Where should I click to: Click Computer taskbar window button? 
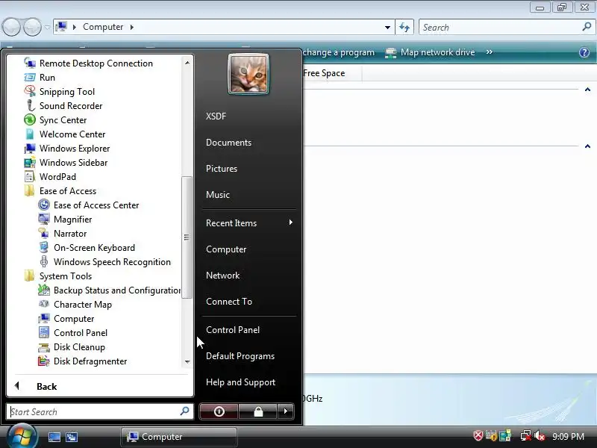tap(179, 437)
